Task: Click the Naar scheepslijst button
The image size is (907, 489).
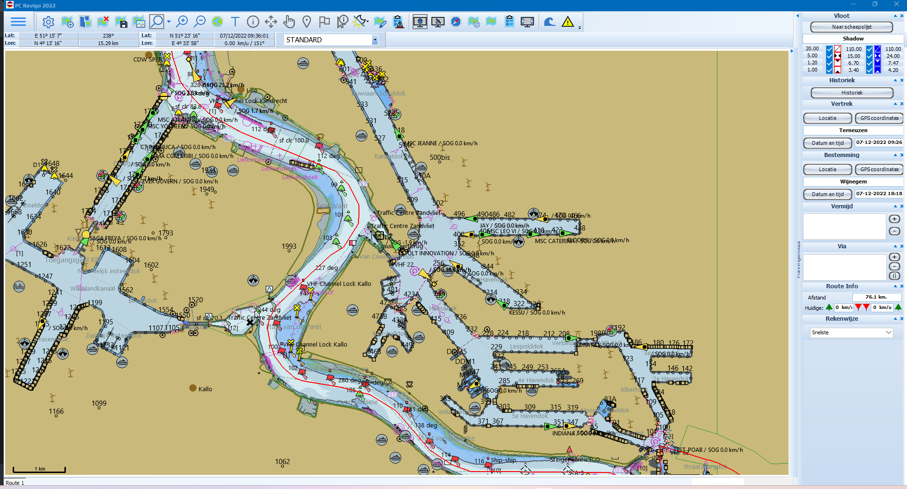Action: click(x=851, y=27)
